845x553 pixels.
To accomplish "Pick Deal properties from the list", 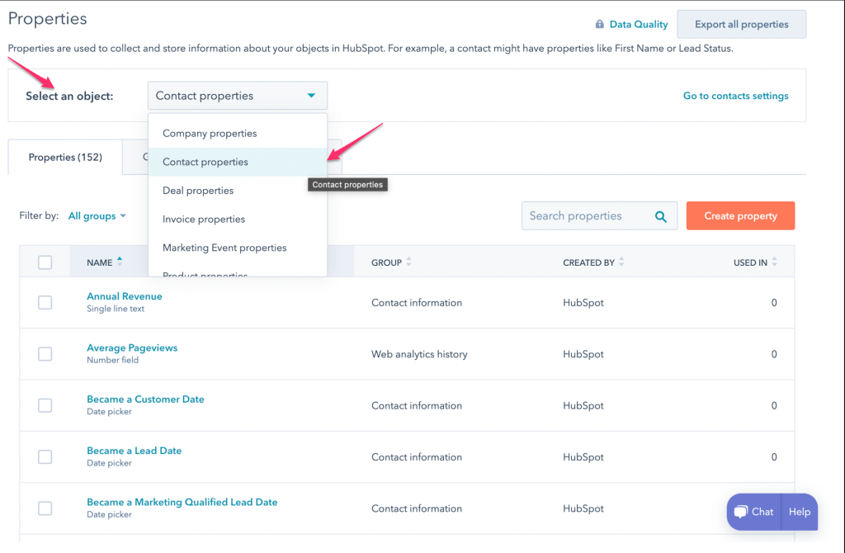I will pos(238,191).
